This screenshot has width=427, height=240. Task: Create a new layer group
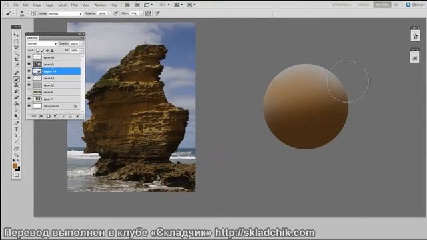63,116
